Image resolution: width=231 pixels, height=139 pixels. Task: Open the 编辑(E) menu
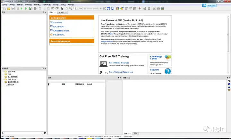[x=12, y=5]
